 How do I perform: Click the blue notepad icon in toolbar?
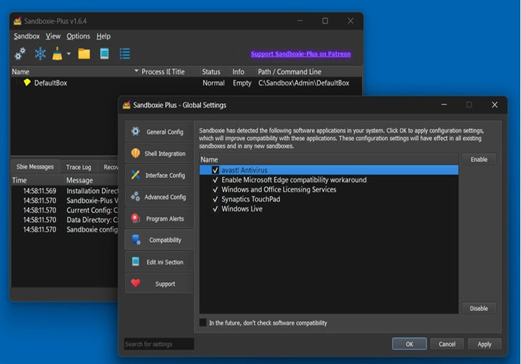(x=104, y=53)
